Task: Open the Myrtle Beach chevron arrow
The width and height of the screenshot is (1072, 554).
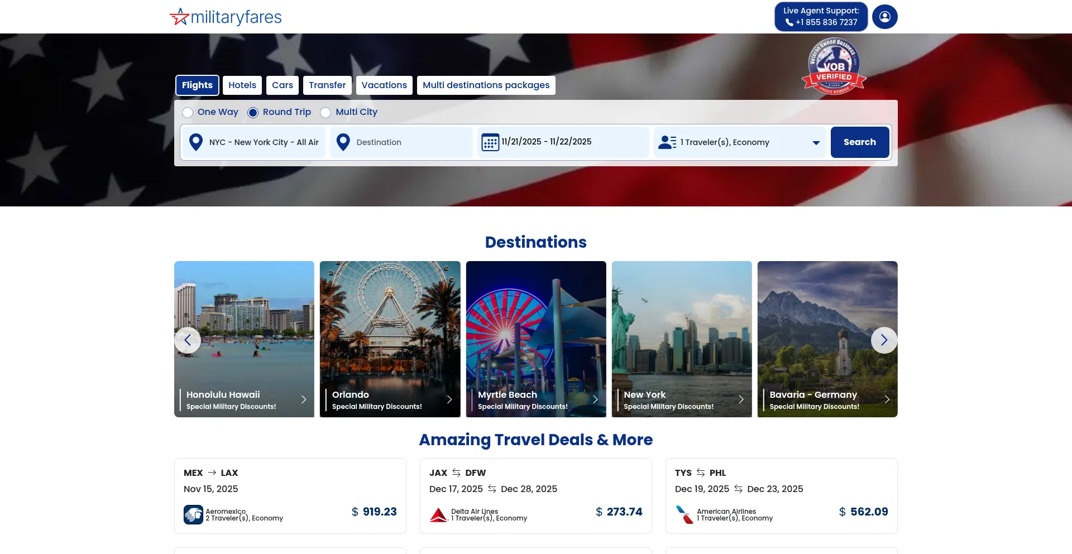Action: point(595,399)
